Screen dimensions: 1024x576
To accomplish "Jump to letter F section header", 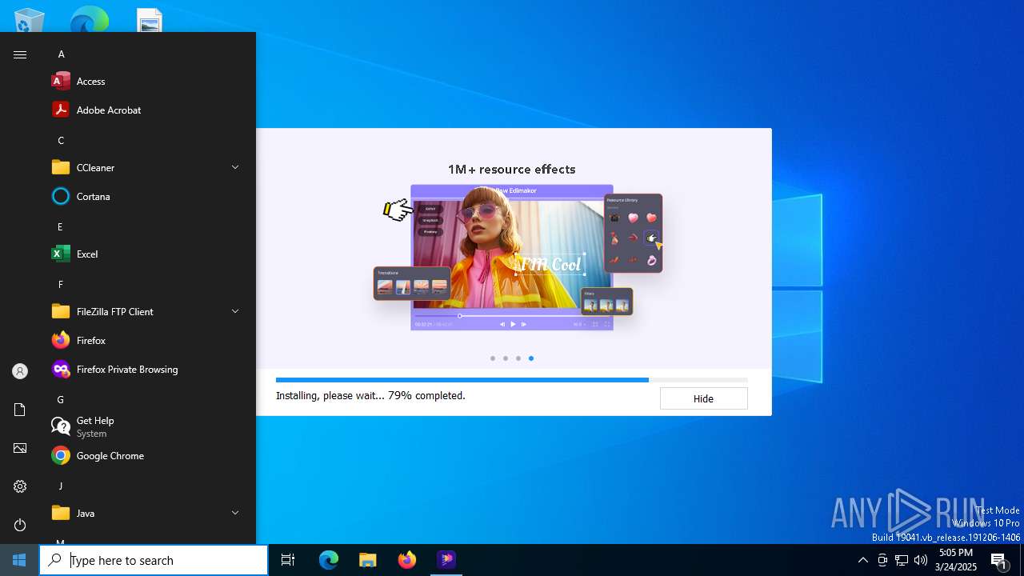I will click(x=60, y=285).
